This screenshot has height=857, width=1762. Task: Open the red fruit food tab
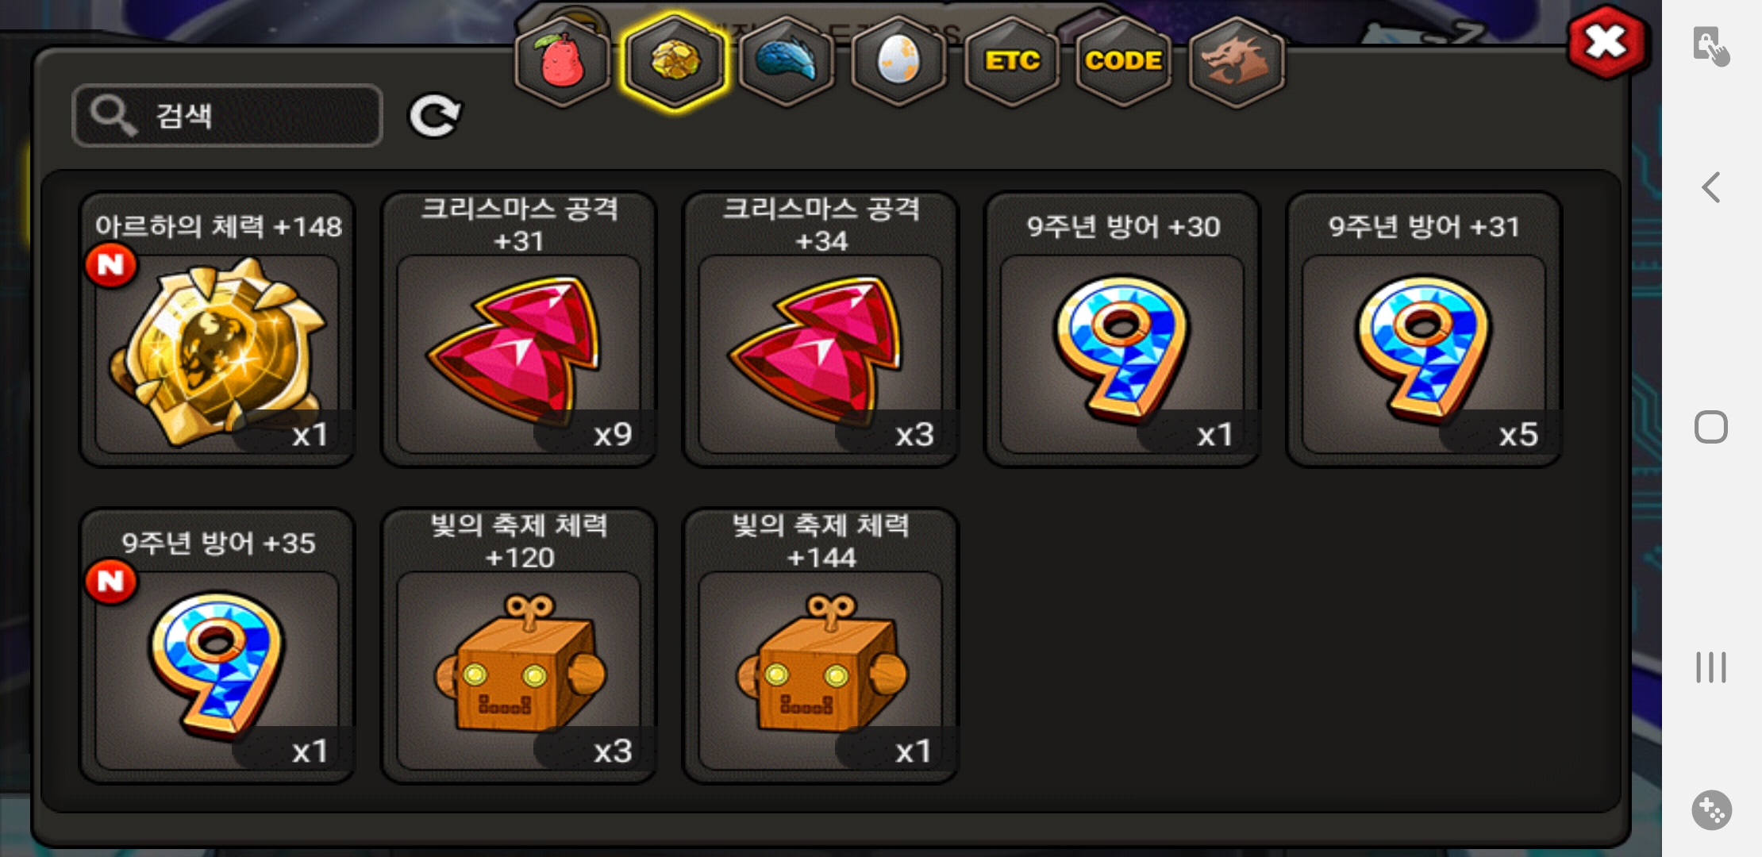562,61
